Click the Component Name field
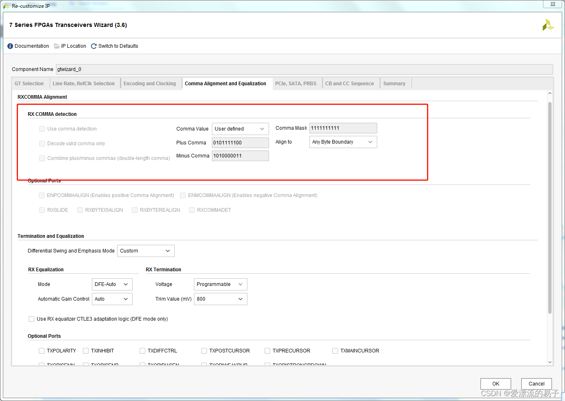Screen dimensions: 565x401 pyautogui.click(x=304, y=69)
